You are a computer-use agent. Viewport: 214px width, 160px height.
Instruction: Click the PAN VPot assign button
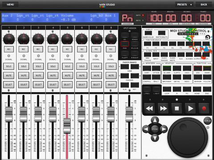click(x=125, y=44)
